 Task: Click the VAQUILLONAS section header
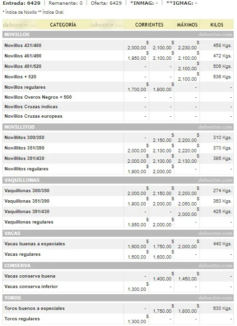tap(118, 180)
